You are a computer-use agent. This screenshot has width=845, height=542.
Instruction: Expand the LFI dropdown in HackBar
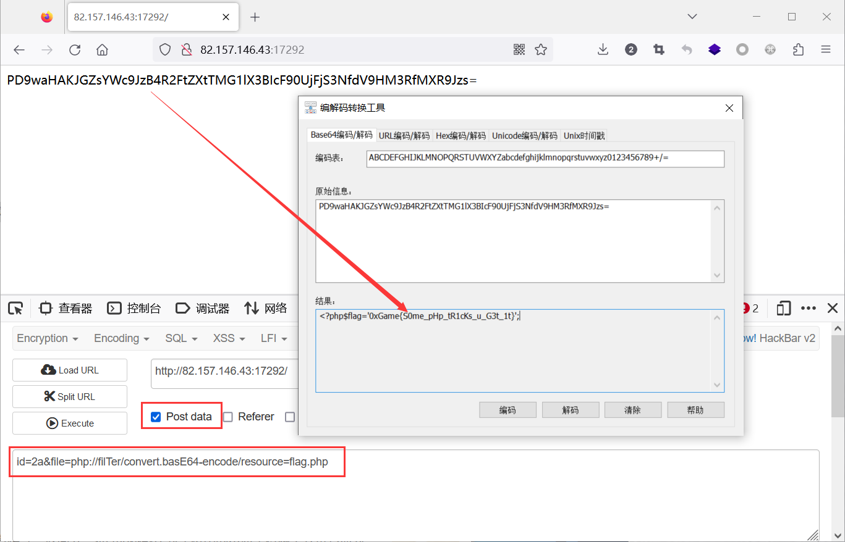pyautogui.click(x=274, y=338)
